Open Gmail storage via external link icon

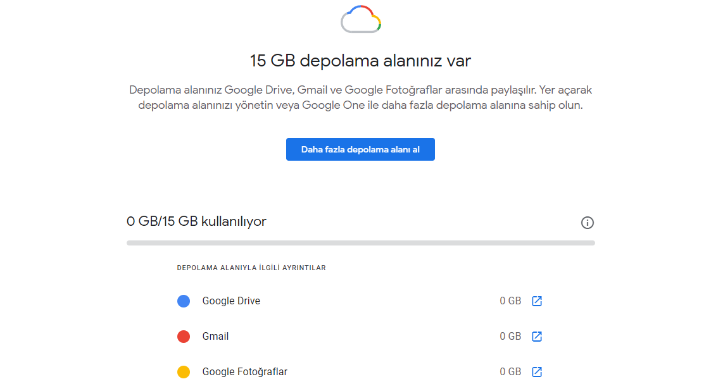537,337
